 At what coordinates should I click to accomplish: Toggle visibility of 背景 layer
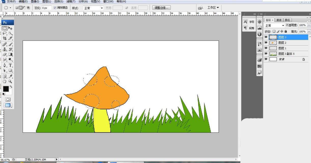[266, 59]
